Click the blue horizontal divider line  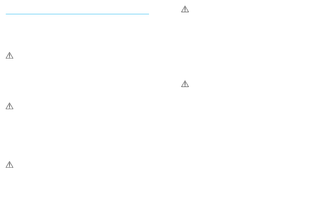tap(77, 14)
